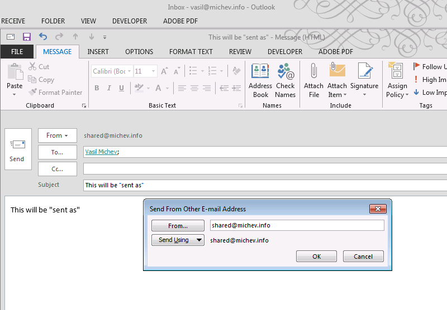
Task: Click the Paste clipboard icon
Action: coord(15,76)
